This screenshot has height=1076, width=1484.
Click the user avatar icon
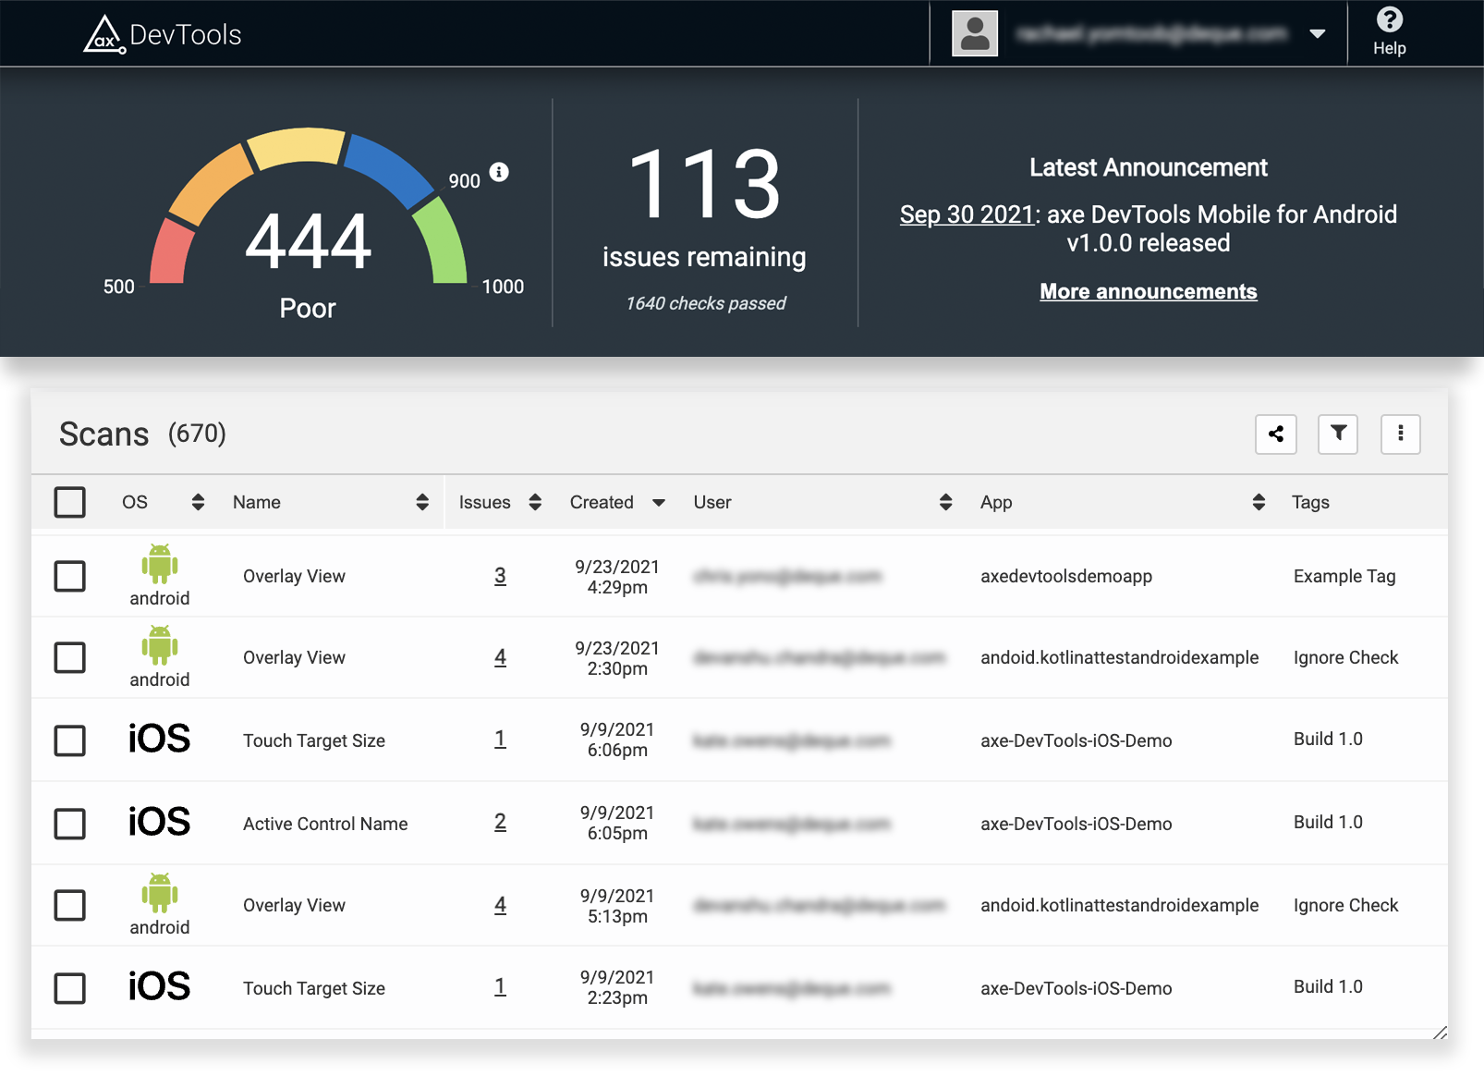tap(975, 33)
